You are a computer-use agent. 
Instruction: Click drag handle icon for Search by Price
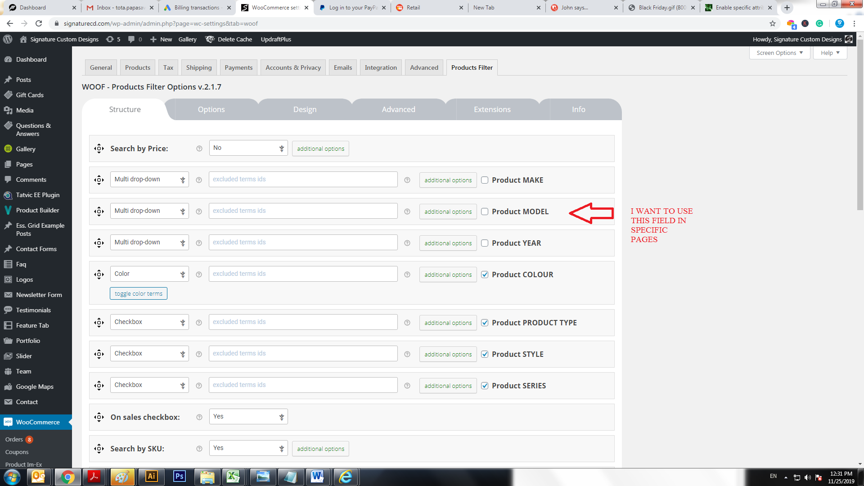click(99, 148)
